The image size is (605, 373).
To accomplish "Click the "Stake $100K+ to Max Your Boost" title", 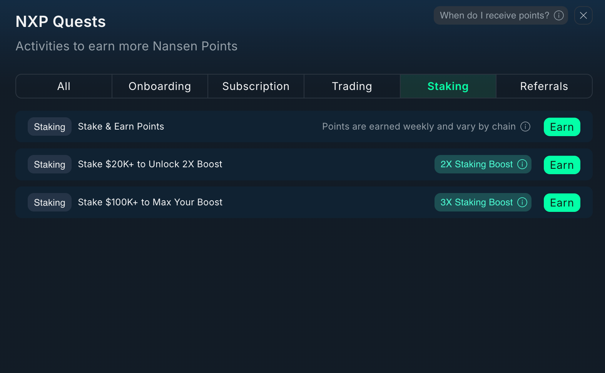I will click(150, 202).
